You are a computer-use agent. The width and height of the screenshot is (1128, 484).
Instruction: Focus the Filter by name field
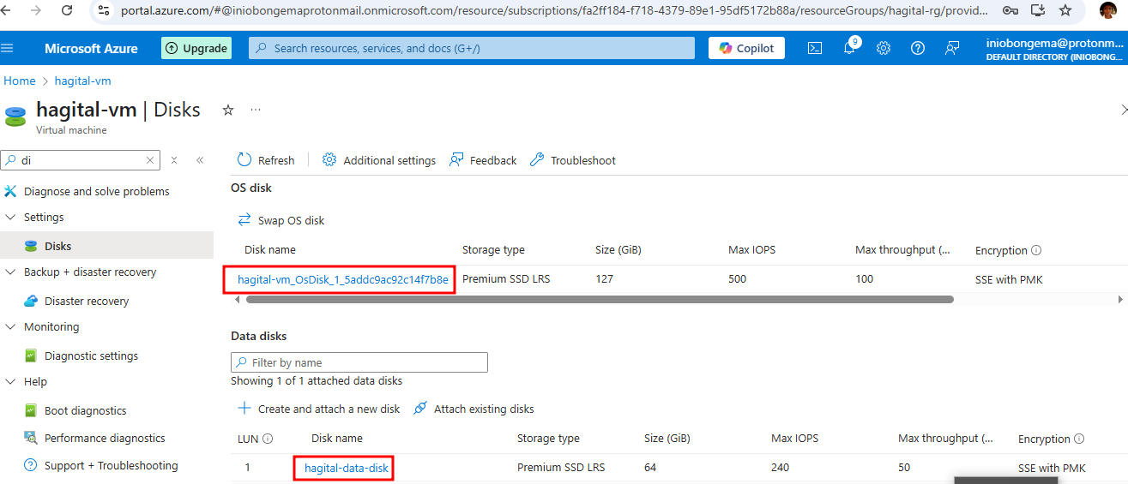coord(359,362)
